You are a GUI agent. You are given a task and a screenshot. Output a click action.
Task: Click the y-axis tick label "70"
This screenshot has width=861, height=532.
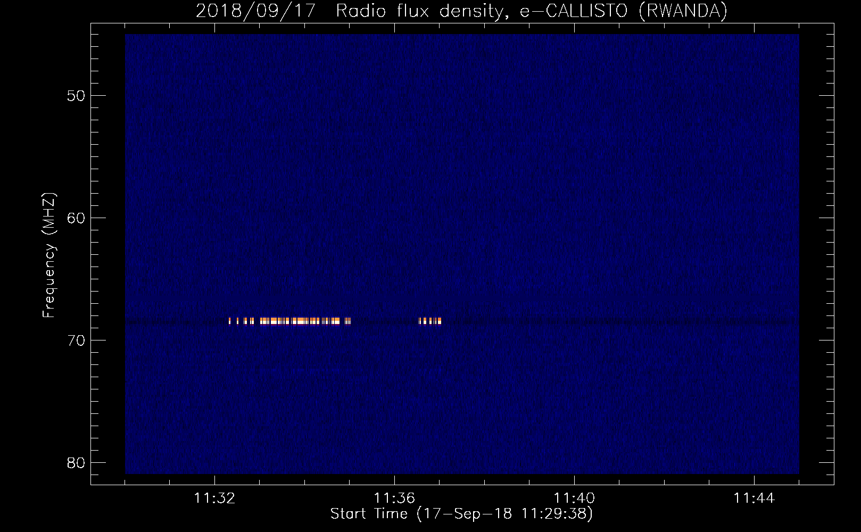click(76, 340)
